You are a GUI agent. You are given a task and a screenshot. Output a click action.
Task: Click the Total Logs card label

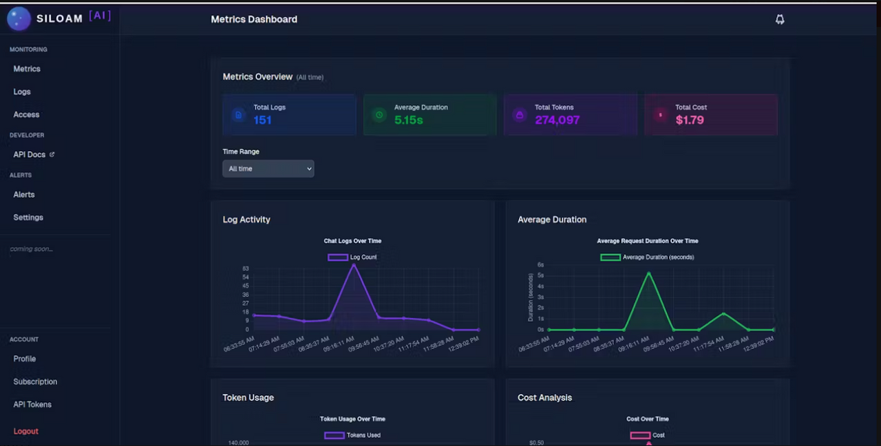(269, 107)
